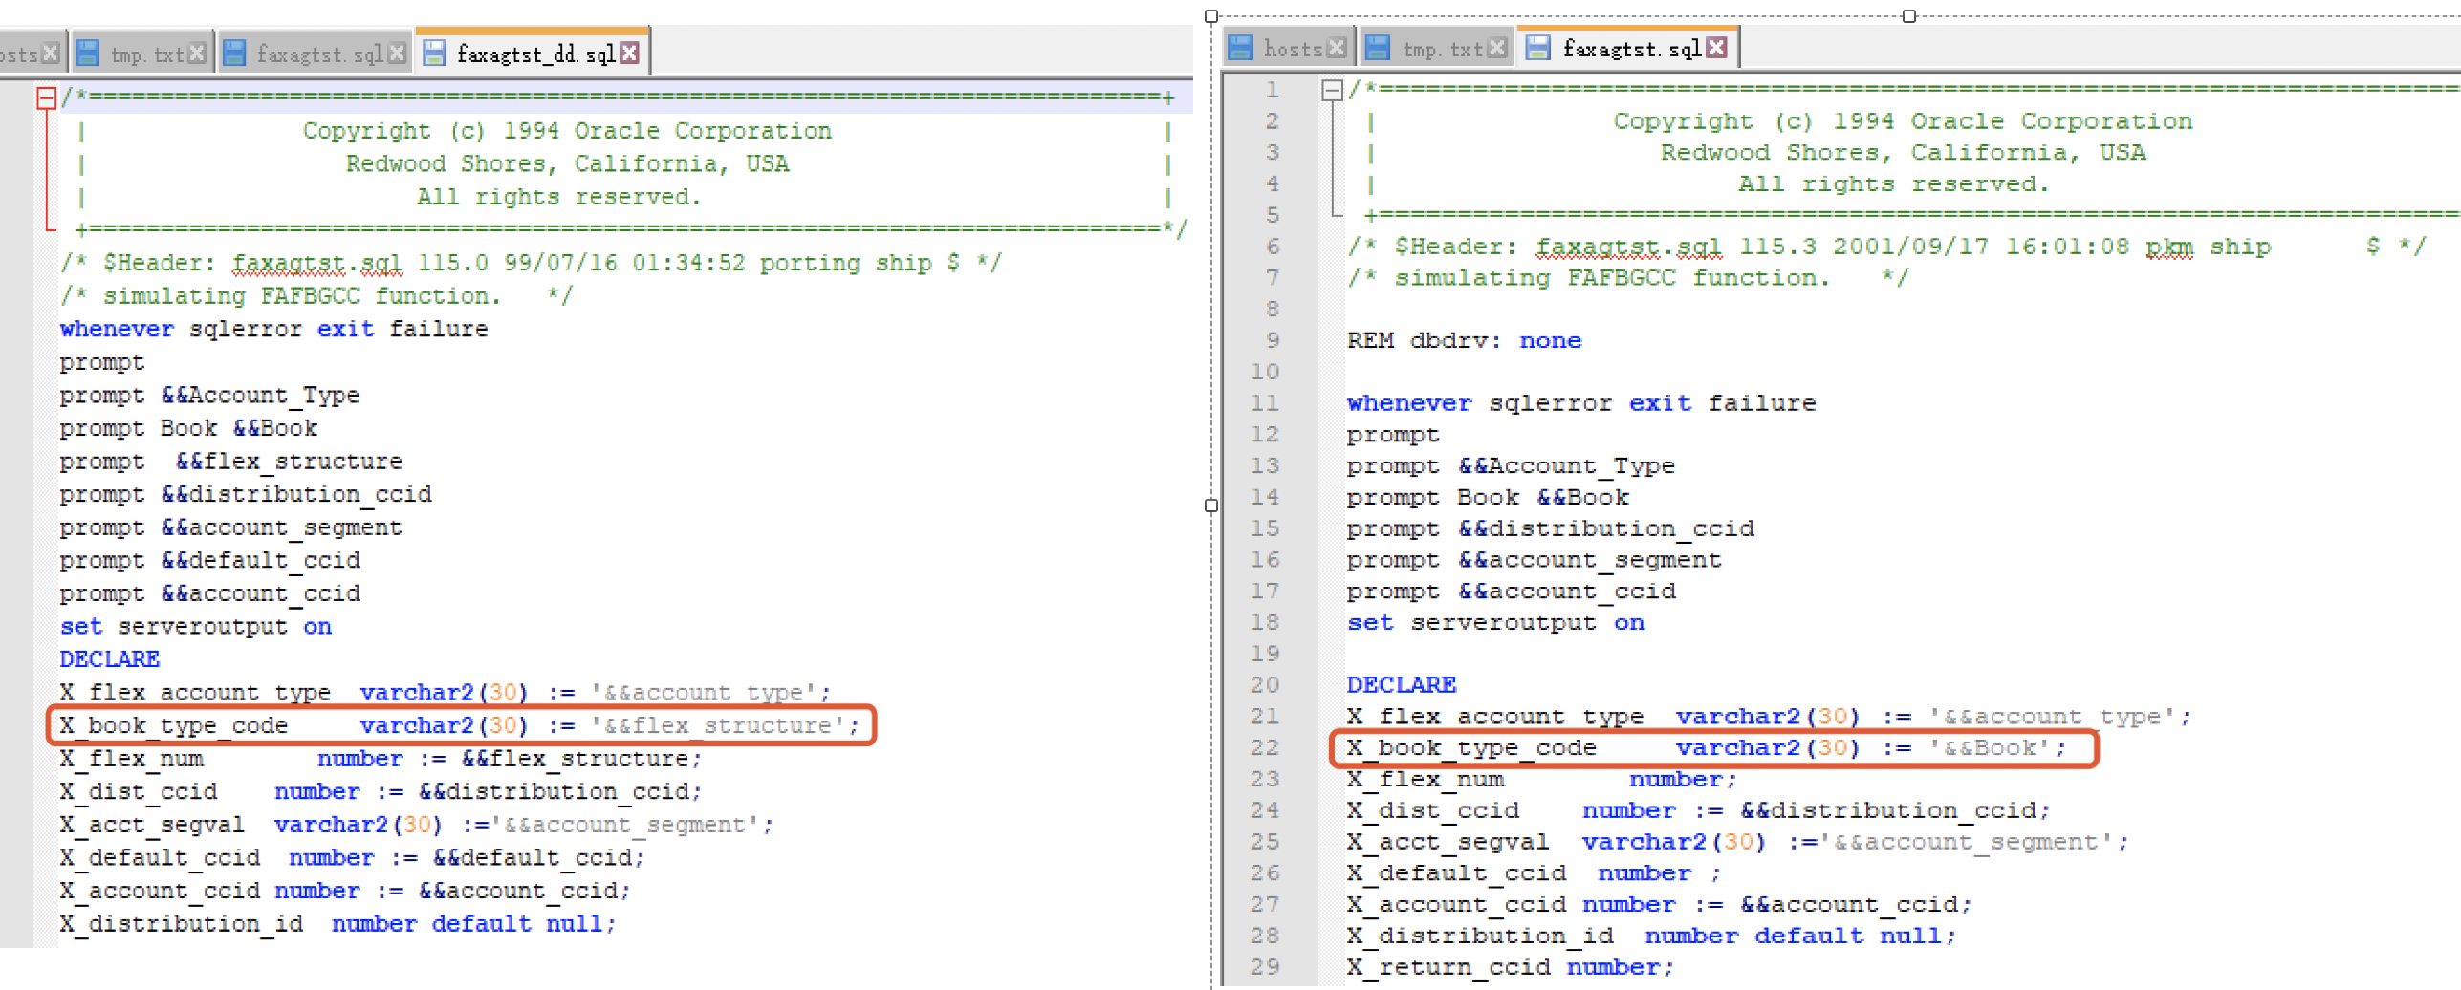Screen dimensions: 2461x990
Task: Click 'REM dbdrv: none' line
Action: click(x=1464, y=341)
